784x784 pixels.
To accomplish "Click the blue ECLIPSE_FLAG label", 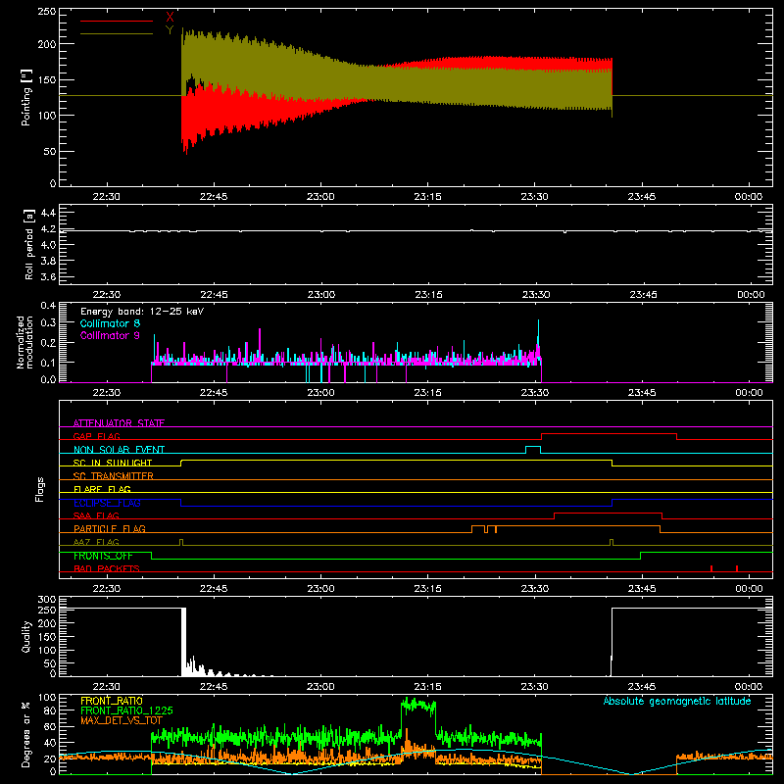I will 107,503.
